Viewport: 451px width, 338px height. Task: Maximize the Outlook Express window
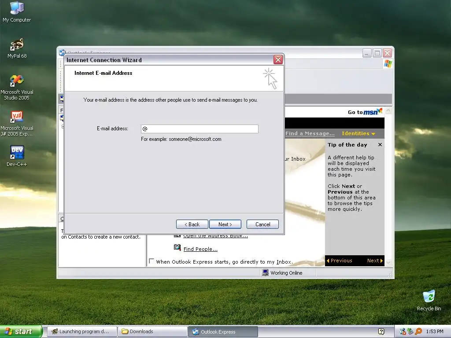(x=377, y=53)
